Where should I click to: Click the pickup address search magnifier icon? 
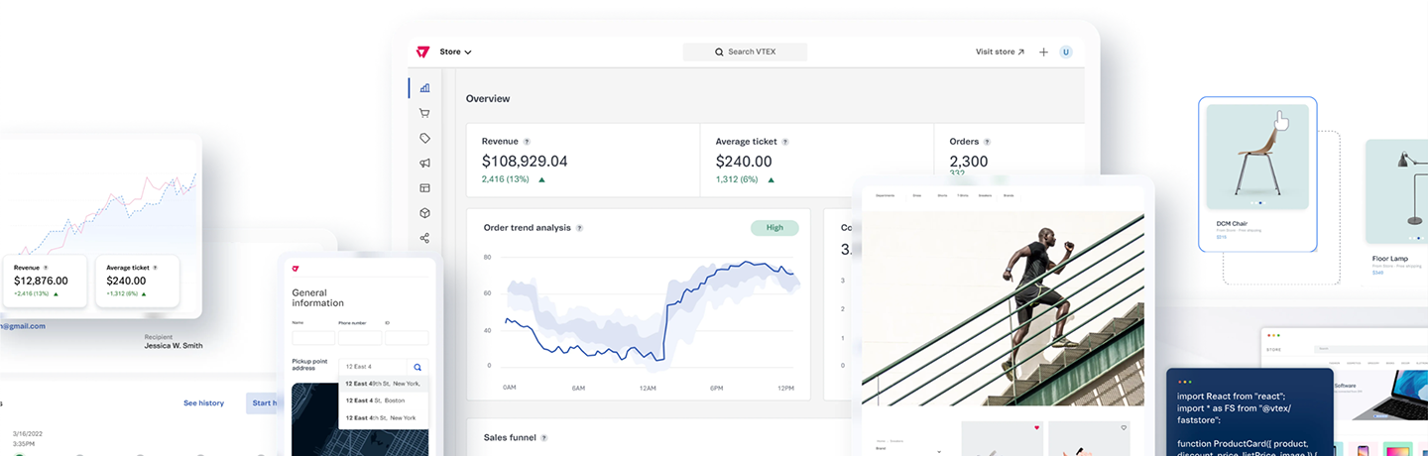[x=418, y=367]
